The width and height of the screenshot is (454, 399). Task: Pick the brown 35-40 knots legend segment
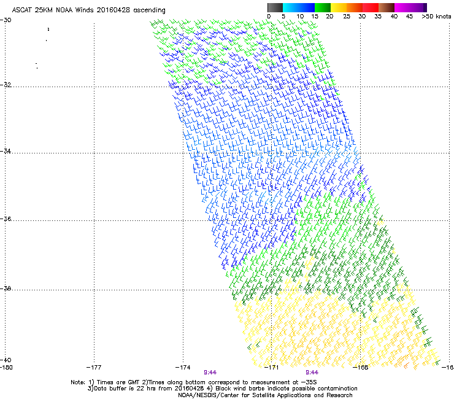coord(387,7)
